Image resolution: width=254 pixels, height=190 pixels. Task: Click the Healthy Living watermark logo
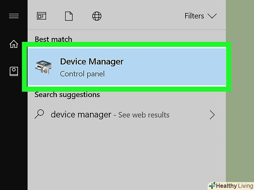212,185
